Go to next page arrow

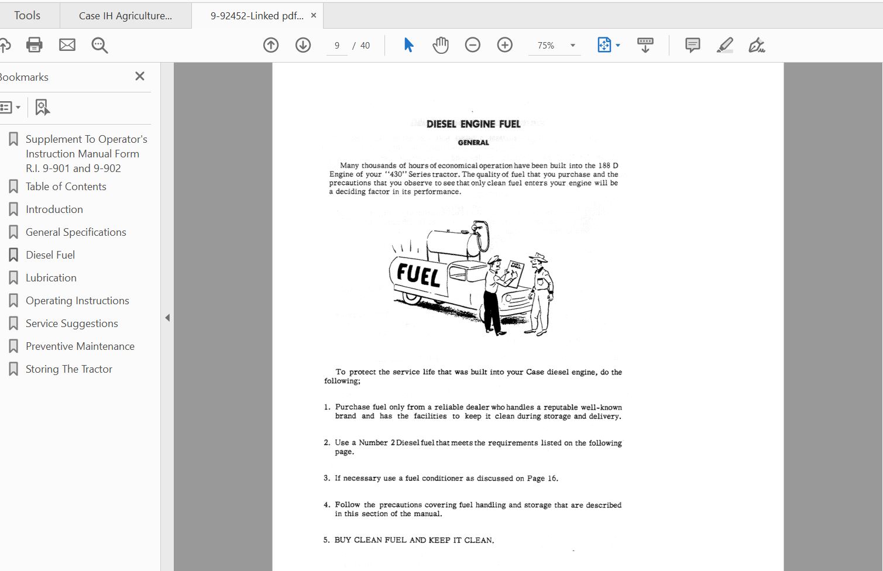point(303,45)
